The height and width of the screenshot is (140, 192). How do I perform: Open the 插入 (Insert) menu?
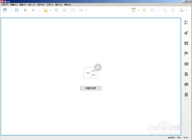(x=32, y=5)
